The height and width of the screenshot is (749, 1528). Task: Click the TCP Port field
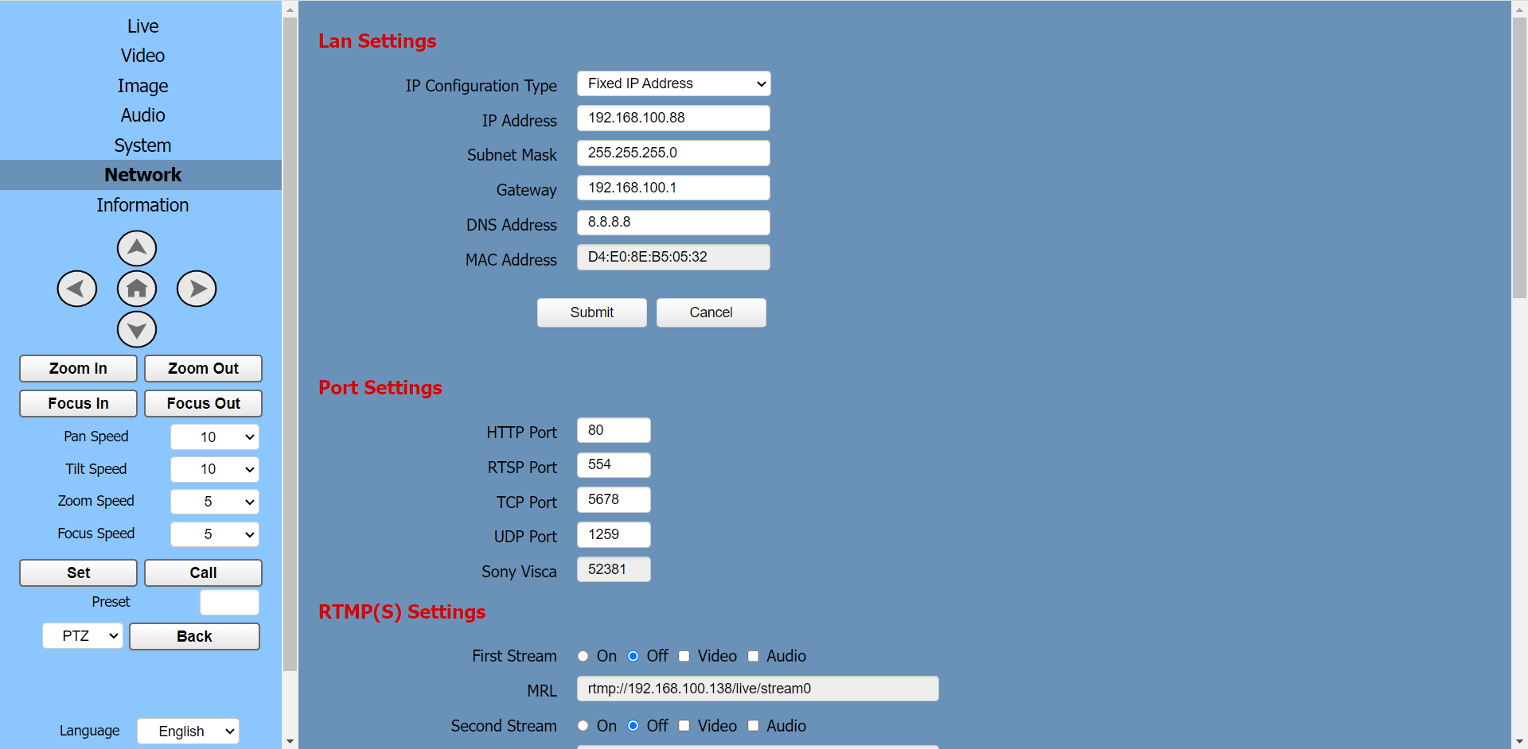click(x=614, y=499)
